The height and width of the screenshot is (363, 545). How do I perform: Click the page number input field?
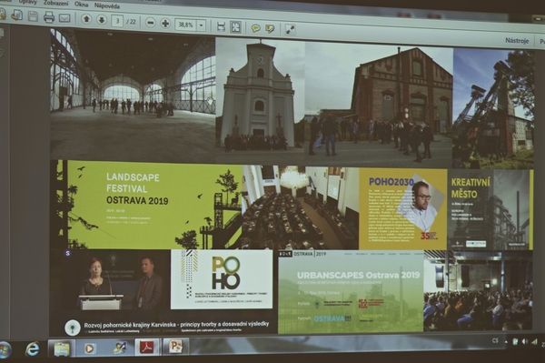[x=117, y=21]
